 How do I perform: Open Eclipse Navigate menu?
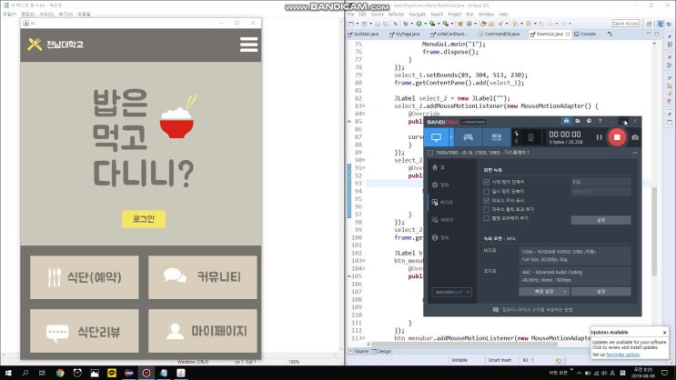click(417, 15)
